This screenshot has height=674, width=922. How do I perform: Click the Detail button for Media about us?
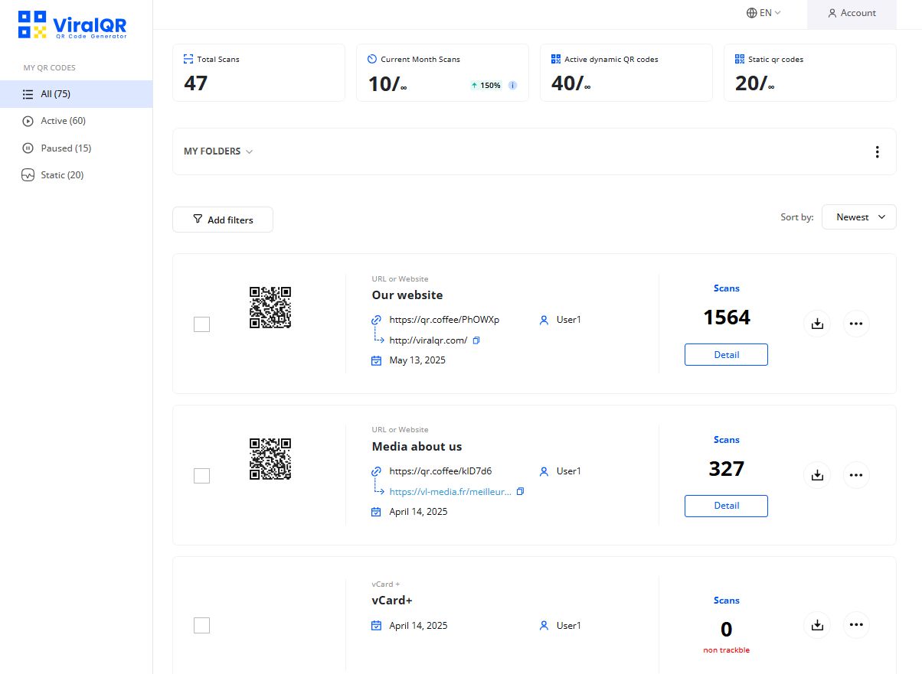[726, 506]
